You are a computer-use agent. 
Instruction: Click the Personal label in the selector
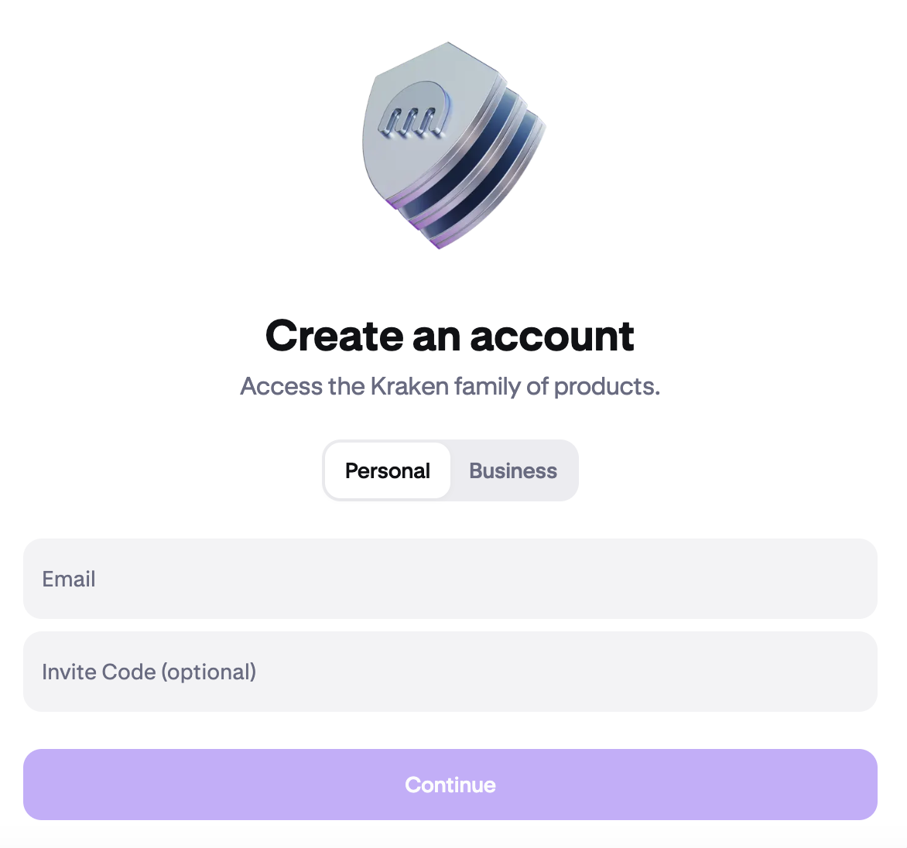(x=388, y=470)
